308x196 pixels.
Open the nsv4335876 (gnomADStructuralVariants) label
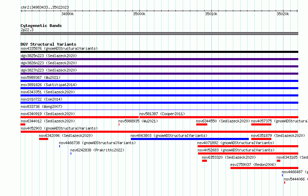(x=59, y=48)
